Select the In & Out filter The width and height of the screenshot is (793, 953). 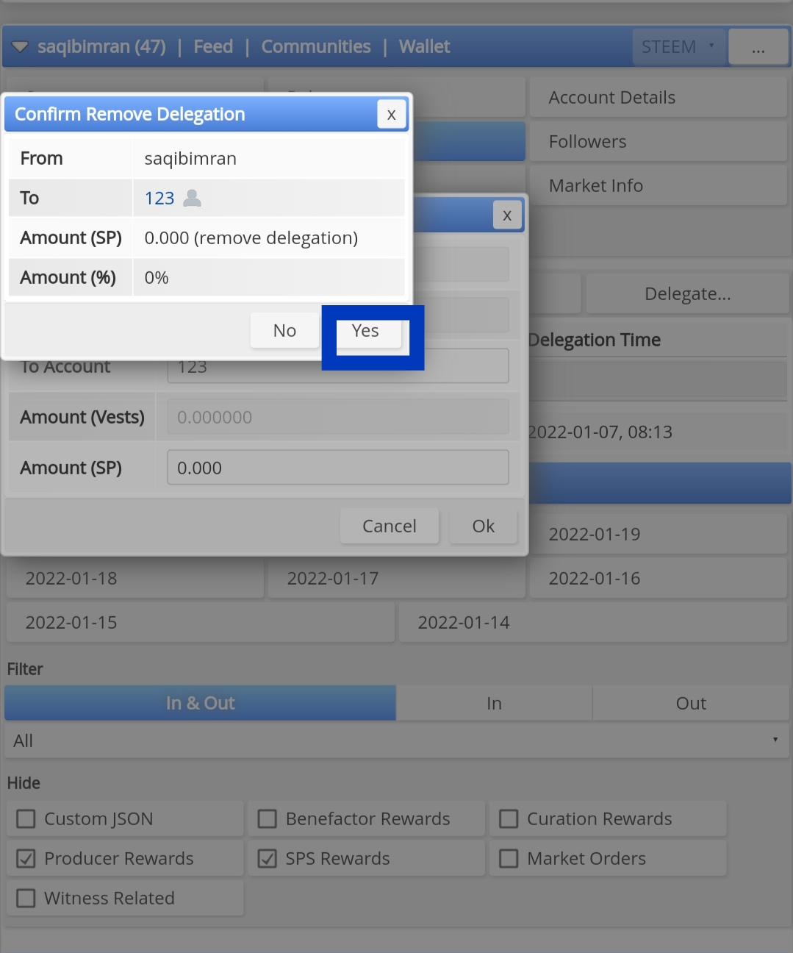(200, 703)
